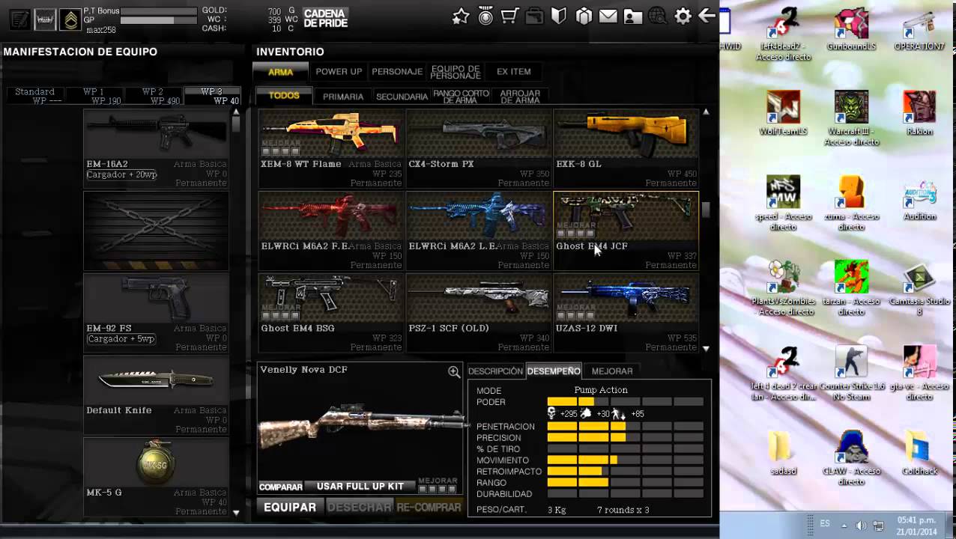
Task: Select CX4-Storm PX weapon
Action: point(479,148)
